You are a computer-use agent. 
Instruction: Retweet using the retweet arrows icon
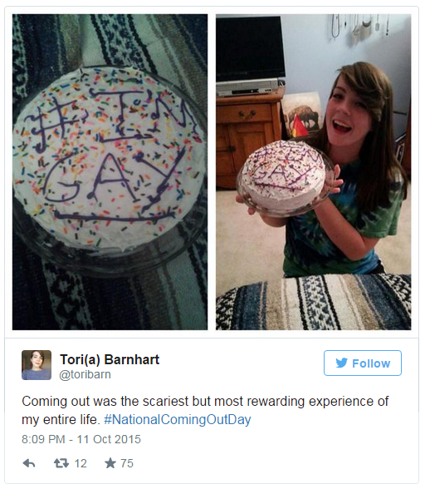[x=61, y=463]
